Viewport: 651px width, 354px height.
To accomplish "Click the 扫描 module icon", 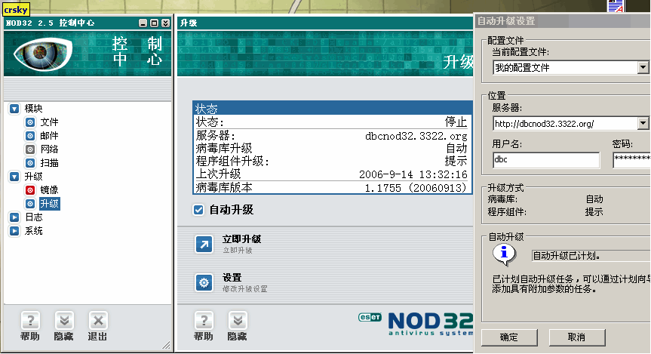I will coord(30,163).
